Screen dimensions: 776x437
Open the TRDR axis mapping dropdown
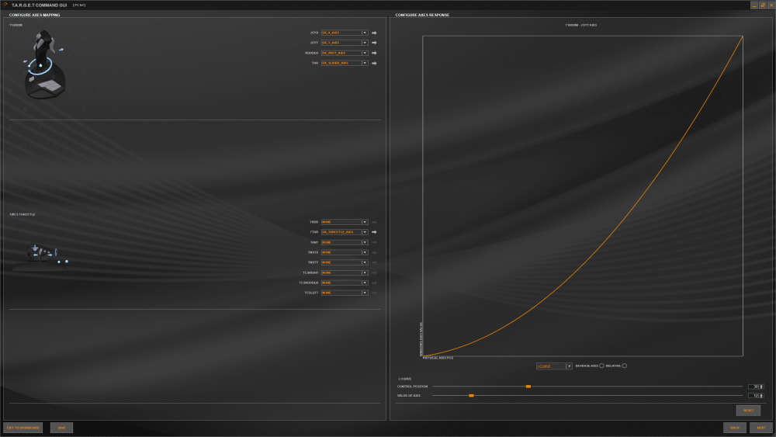tap(345, 222)
